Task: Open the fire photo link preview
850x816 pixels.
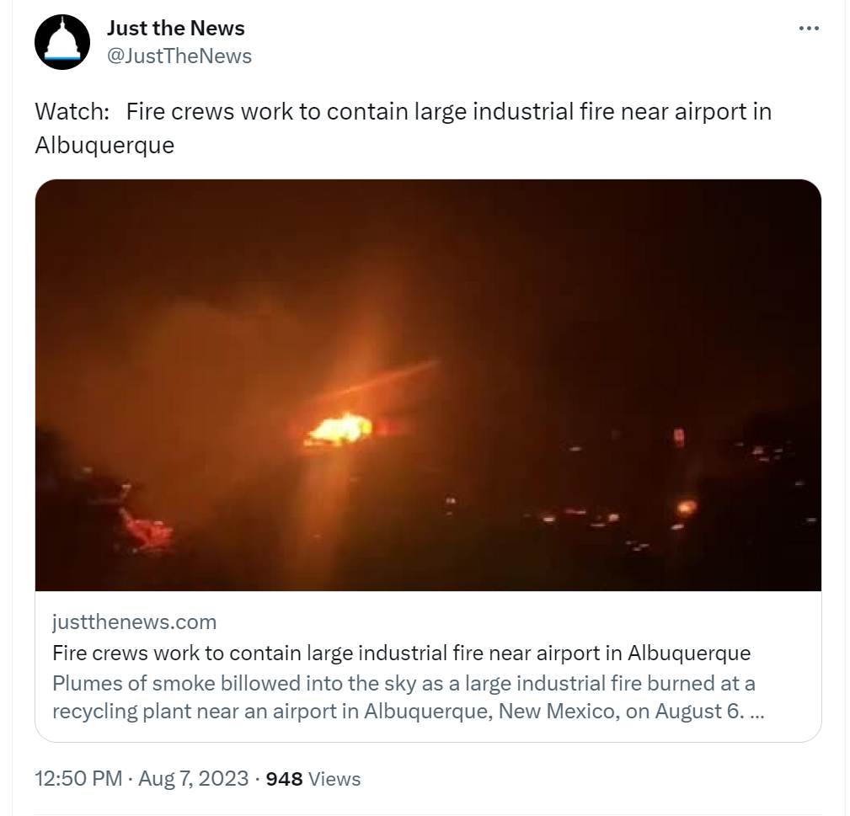Action: tap(428, 385)
